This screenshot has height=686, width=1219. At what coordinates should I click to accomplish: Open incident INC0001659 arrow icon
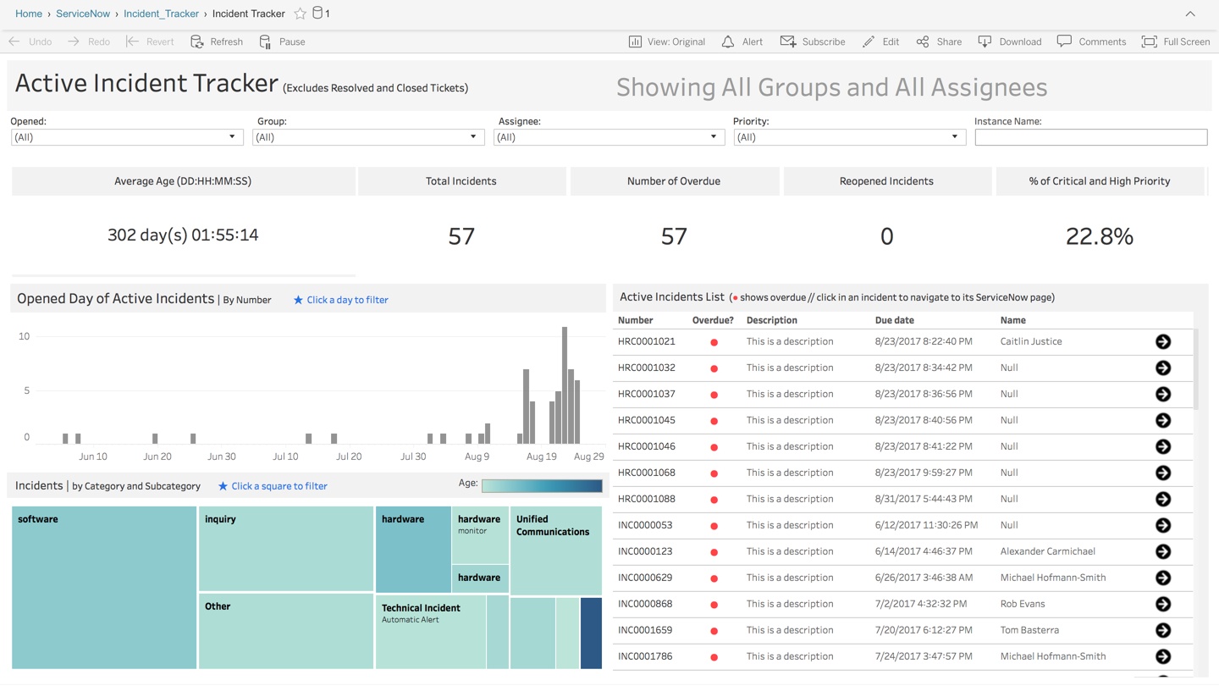[1163, 630]
